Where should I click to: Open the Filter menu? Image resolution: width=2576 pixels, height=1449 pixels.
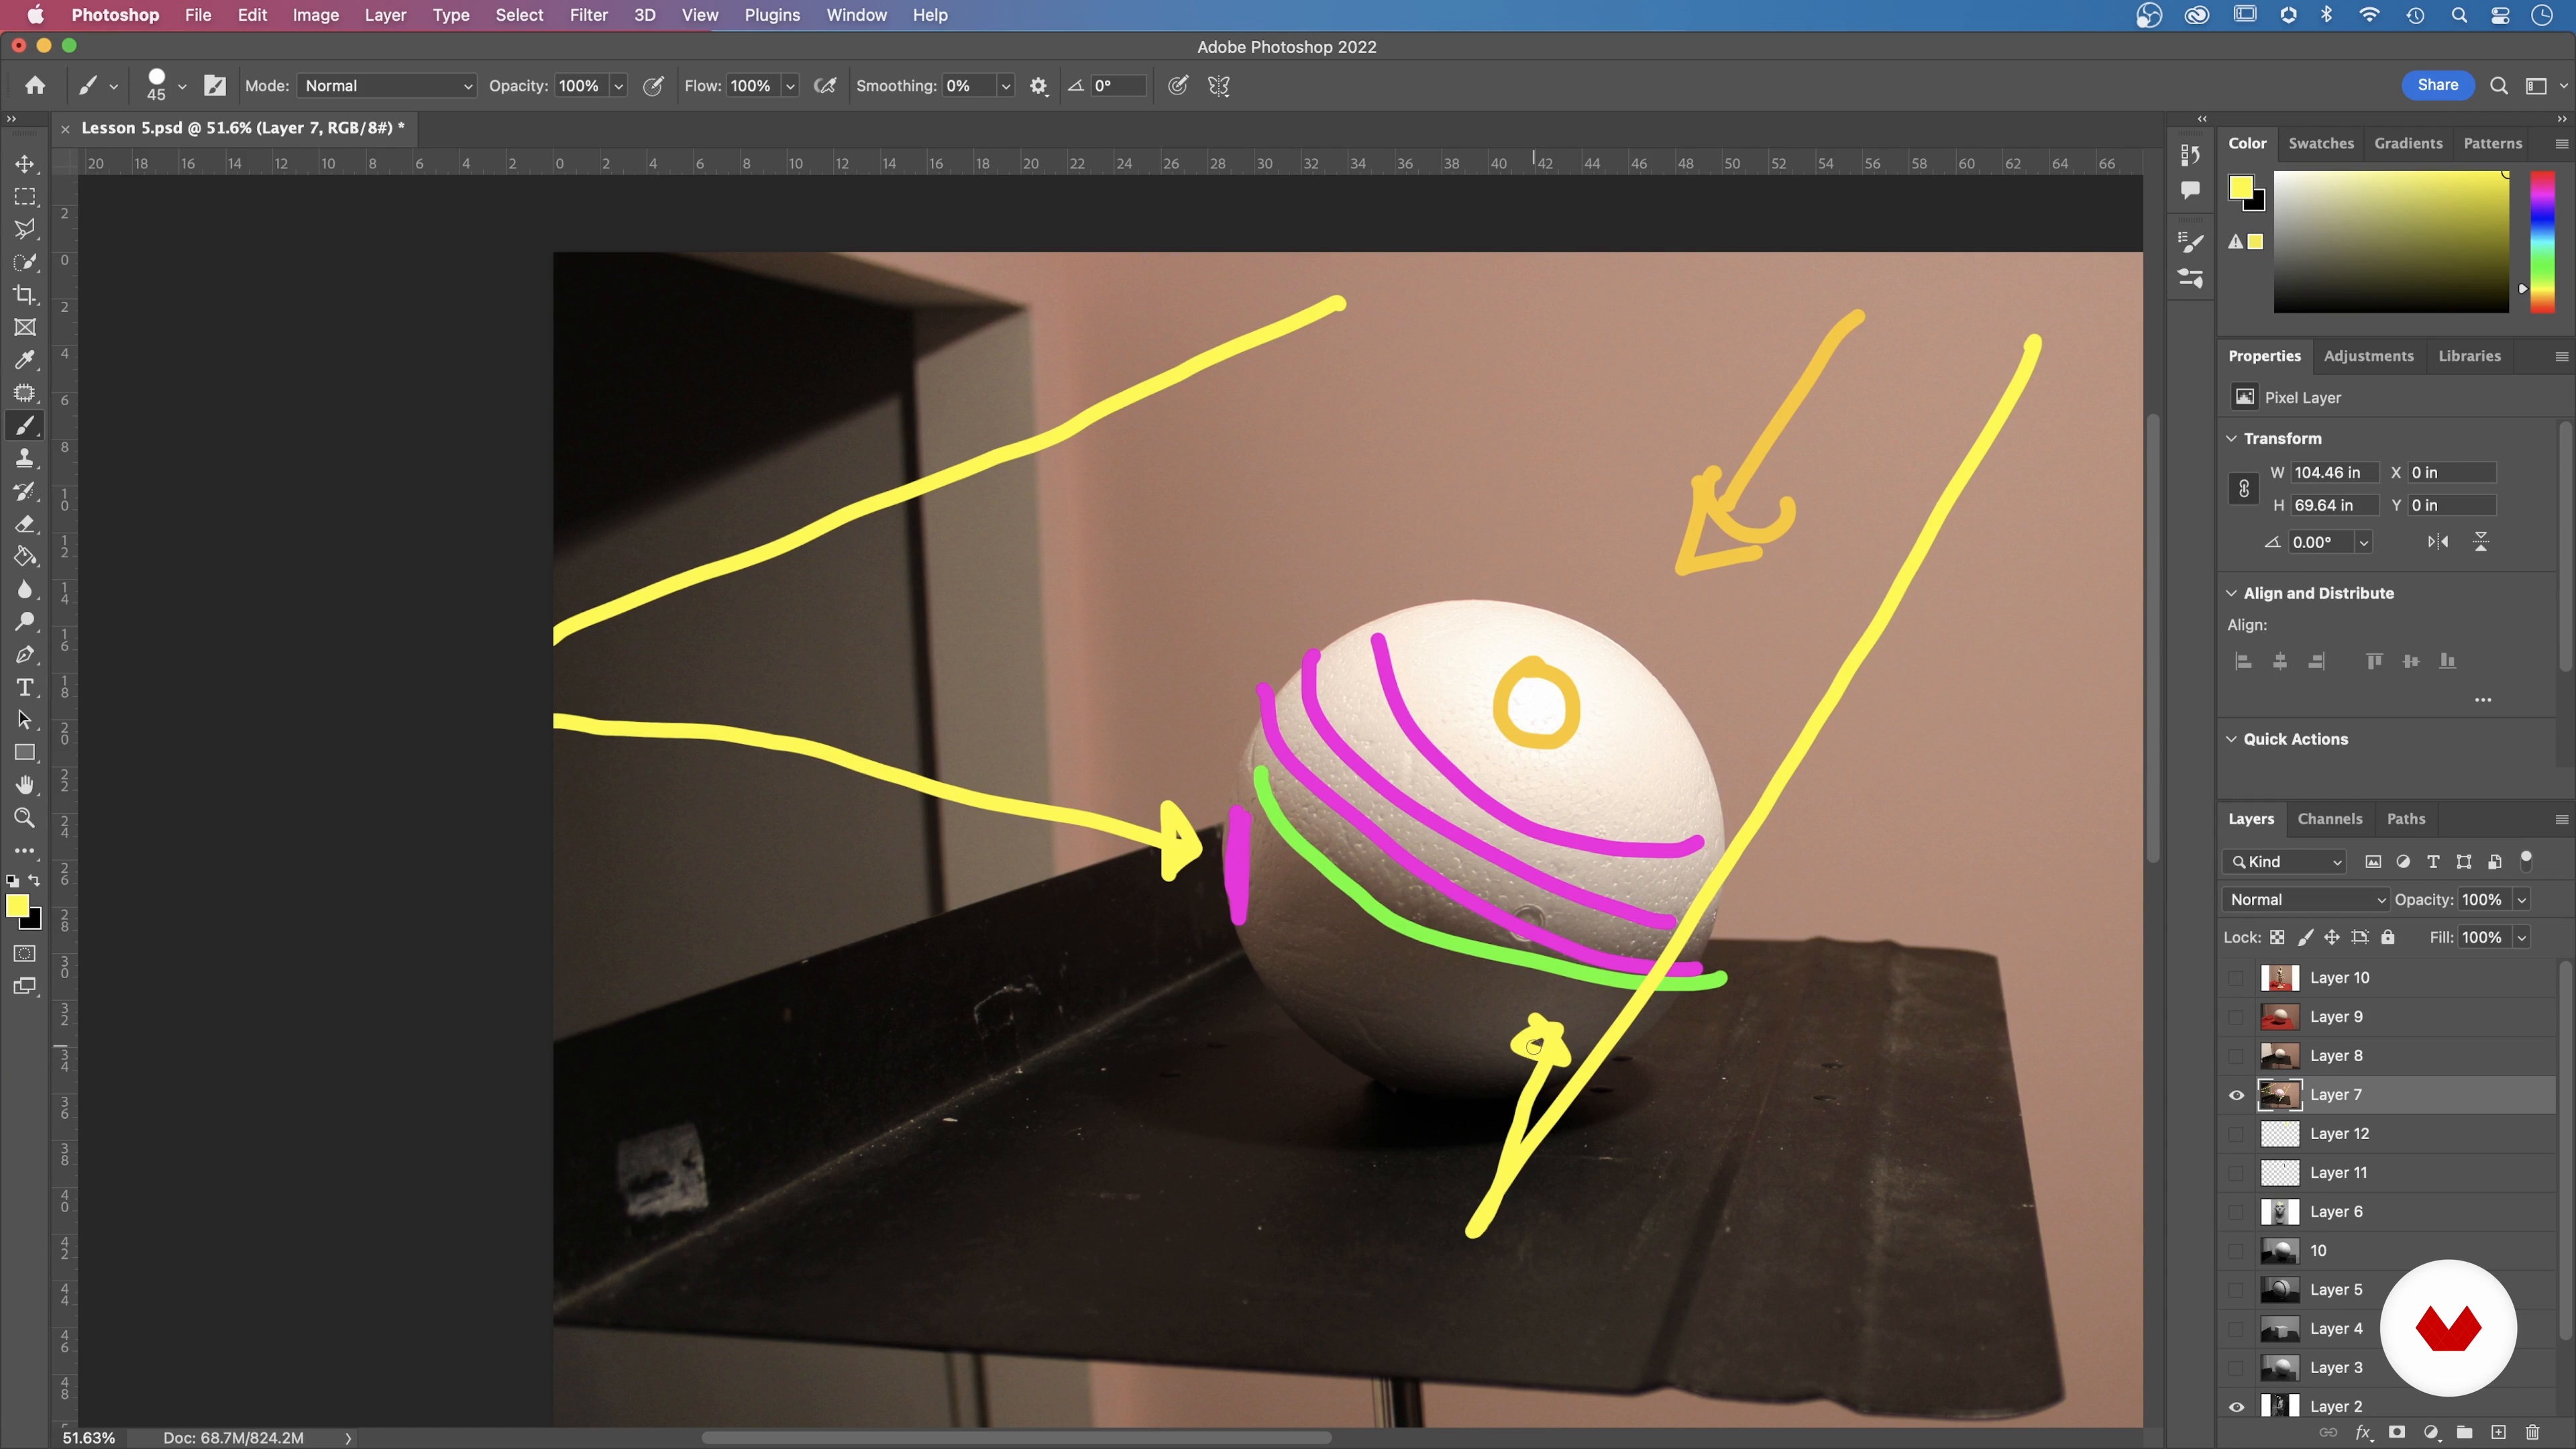point(588,15)
